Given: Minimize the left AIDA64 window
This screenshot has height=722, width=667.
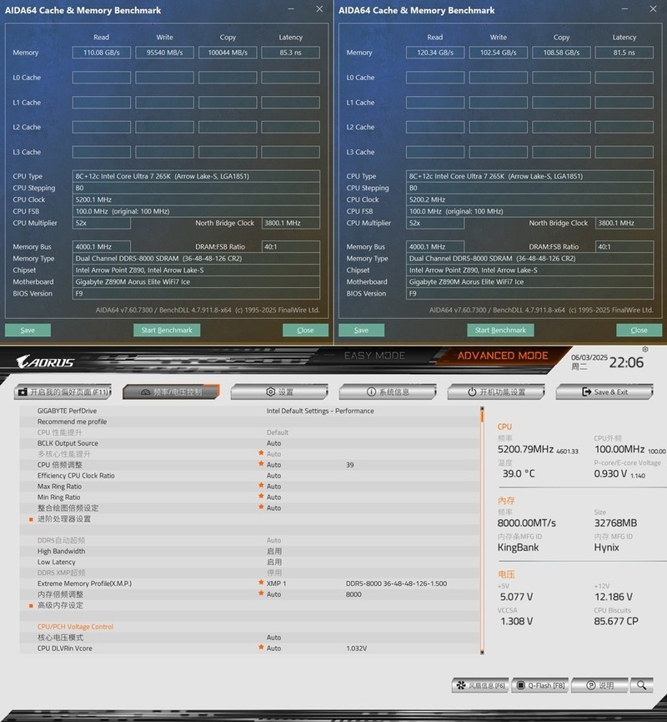Looking at the screenshot, I should [291, 9].
